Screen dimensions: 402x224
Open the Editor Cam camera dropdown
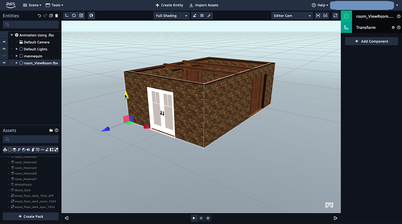292,16
